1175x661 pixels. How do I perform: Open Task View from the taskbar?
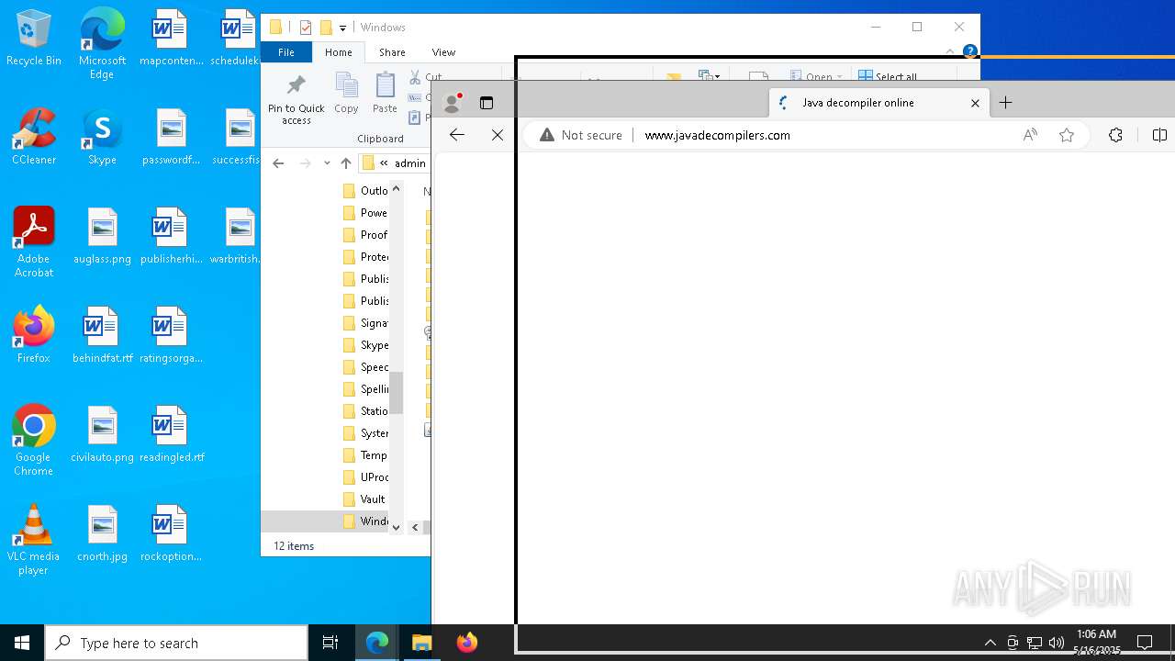point(330,643)
